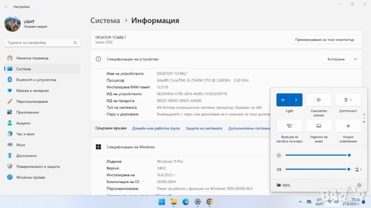Viewport: 371px width, 208px height.
Task: Open Персонализиране in the sidebar
Action: (32, 101)
